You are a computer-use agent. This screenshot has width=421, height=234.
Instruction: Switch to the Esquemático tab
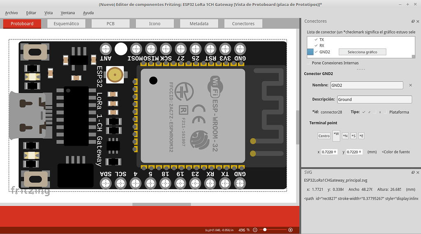click(66, 24)
